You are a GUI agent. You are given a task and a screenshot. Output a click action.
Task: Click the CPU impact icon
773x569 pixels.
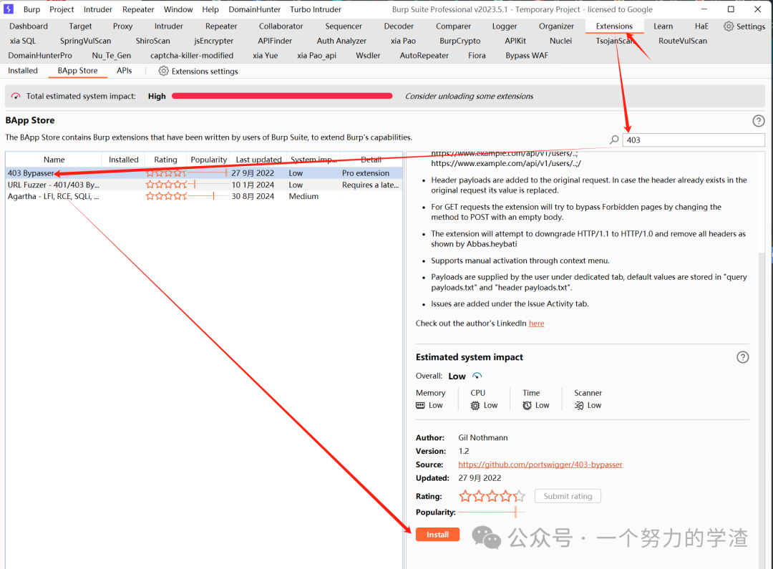[x=475, y=405]
